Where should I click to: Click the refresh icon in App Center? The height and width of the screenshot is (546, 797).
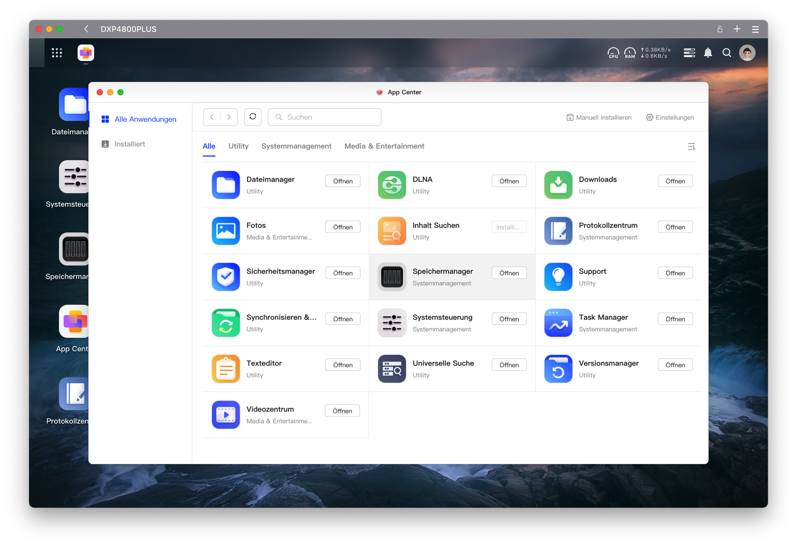click(x=253, y=117)
